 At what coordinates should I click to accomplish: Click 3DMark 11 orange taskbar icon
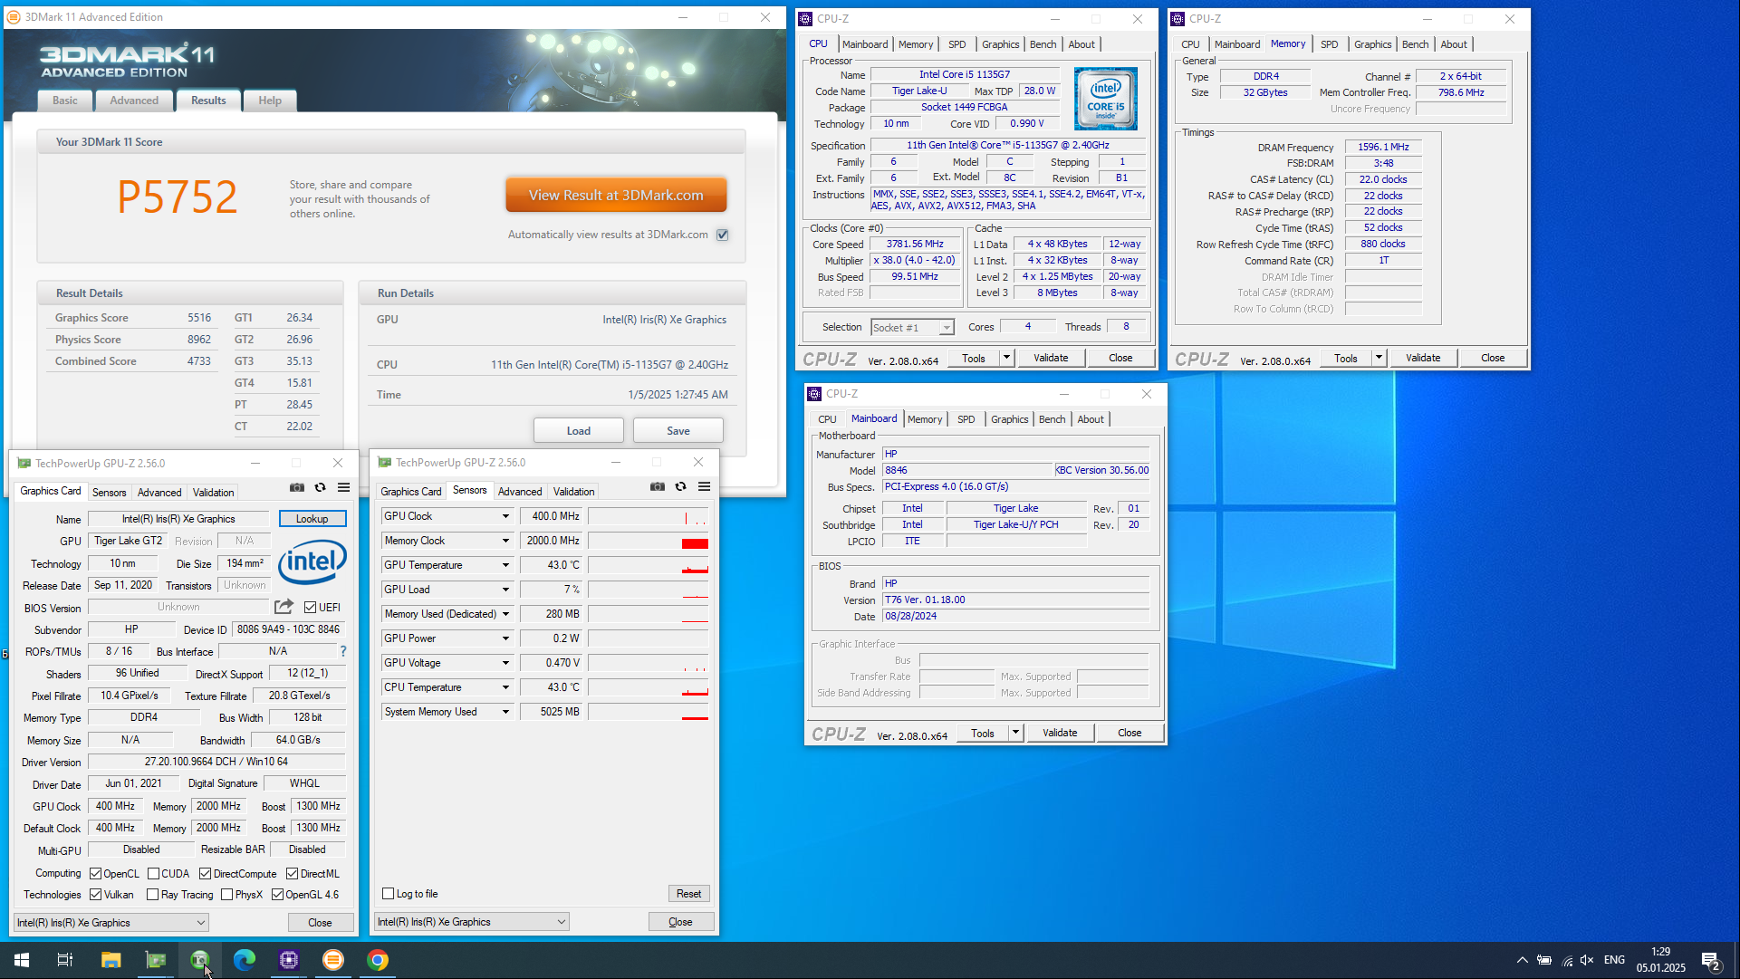click(332, 960)
